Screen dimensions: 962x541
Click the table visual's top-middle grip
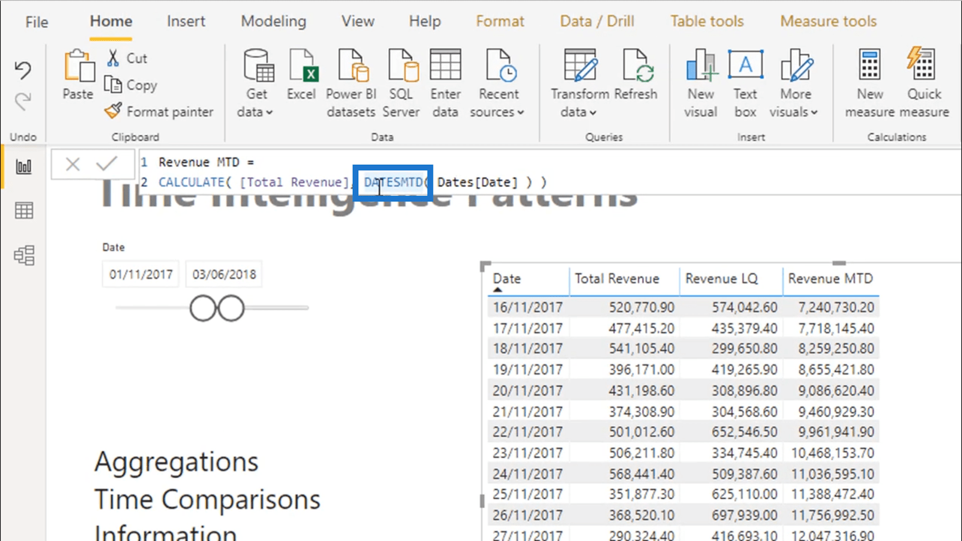[839, 263]
